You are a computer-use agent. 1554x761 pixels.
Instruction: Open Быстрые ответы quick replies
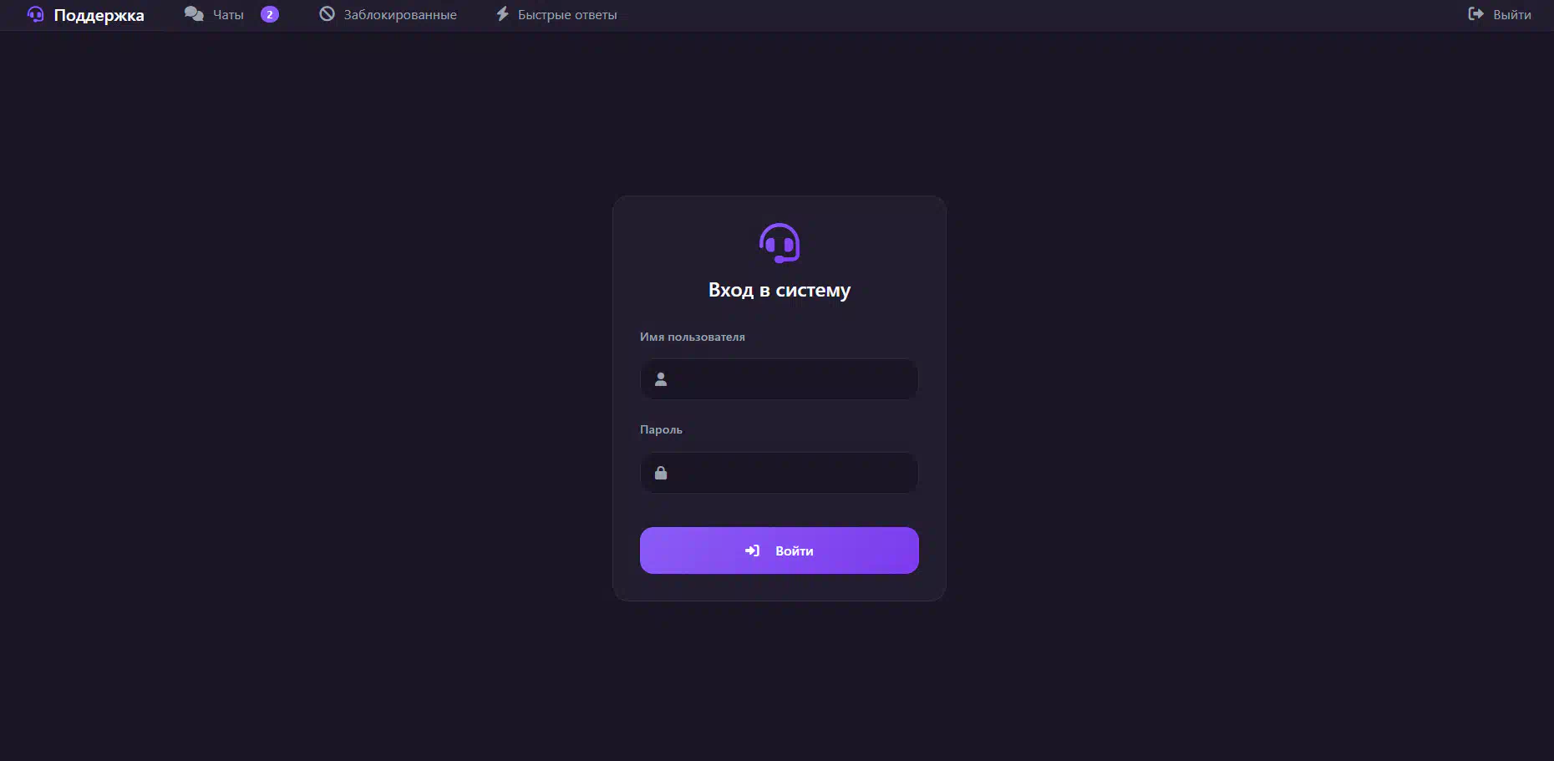567,15
